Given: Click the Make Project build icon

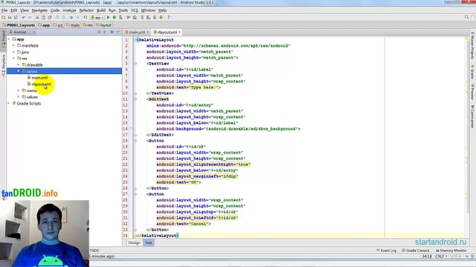Looking at the screenshot, I should tap(86, 18).
